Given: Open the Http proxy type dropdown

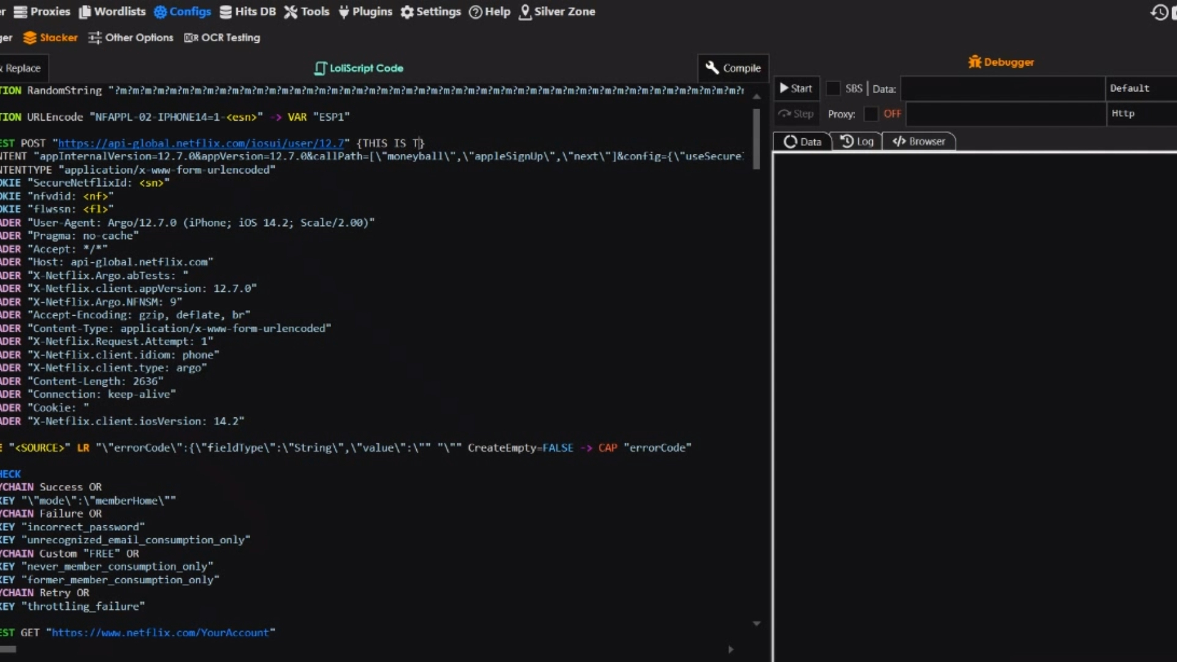Looking at the screenshot, I should pyautogui.click(x=1142, y=114).
